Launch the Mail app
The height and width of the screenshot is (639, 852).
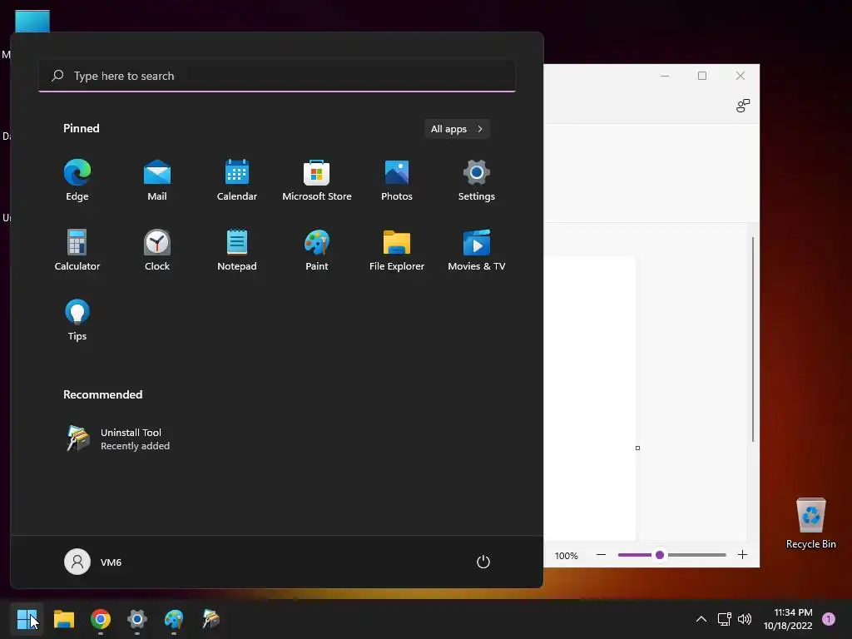157,181
